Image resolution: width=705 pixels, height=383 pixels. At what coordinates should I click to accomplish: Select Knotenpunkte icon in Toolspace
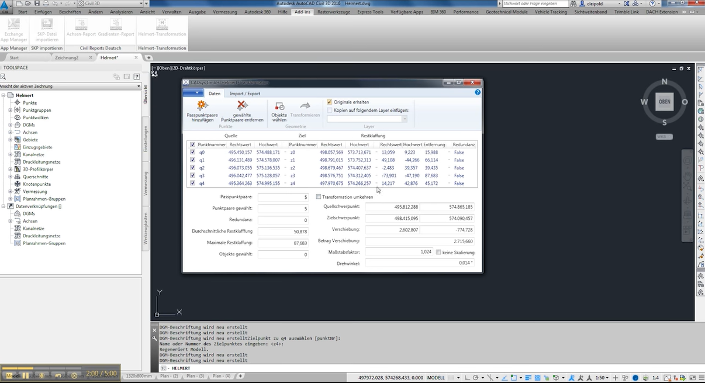point(18,184)
